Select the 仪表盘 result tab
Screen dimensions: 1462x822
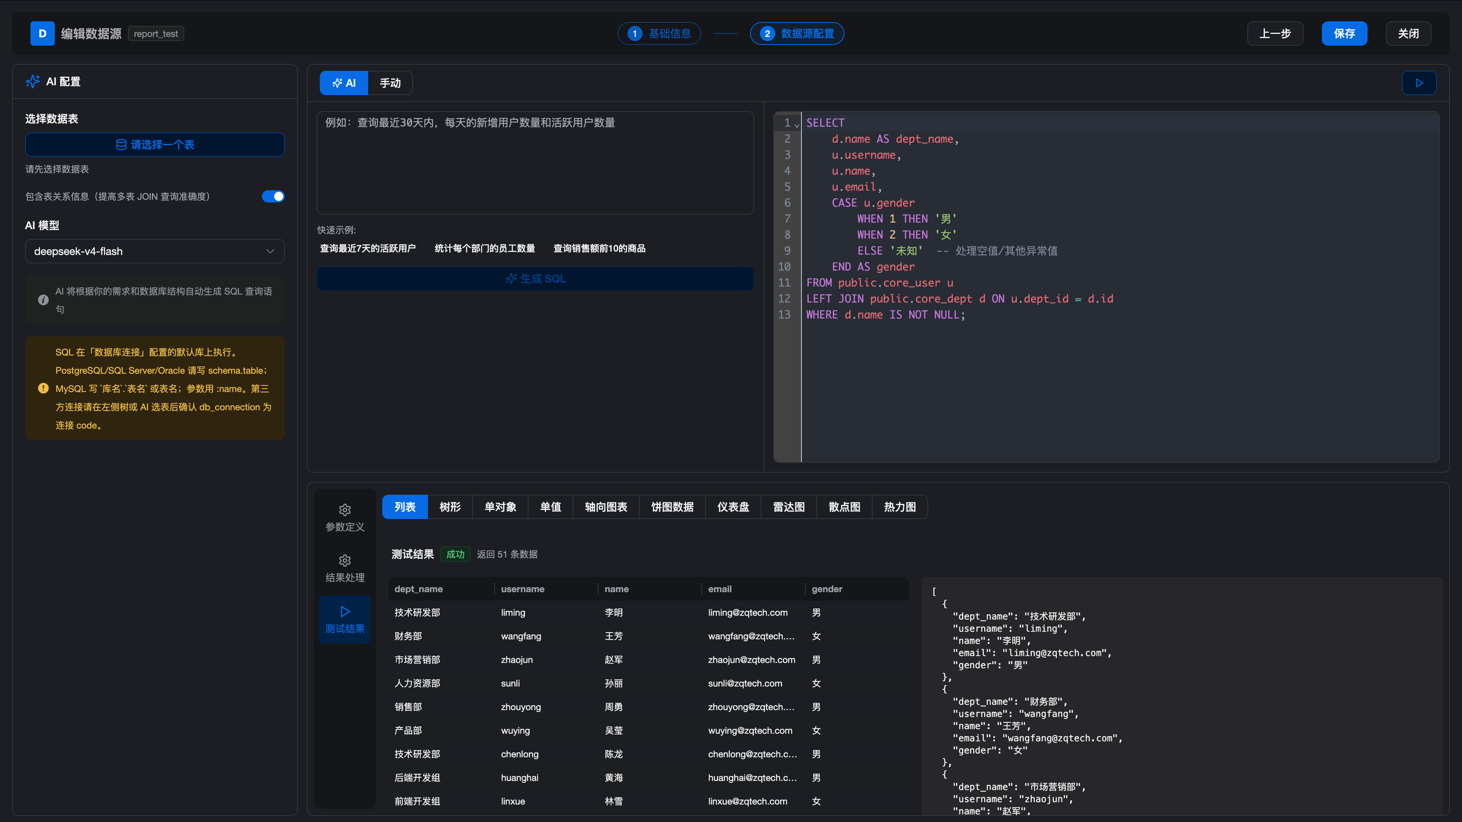[x=733, y=507]
